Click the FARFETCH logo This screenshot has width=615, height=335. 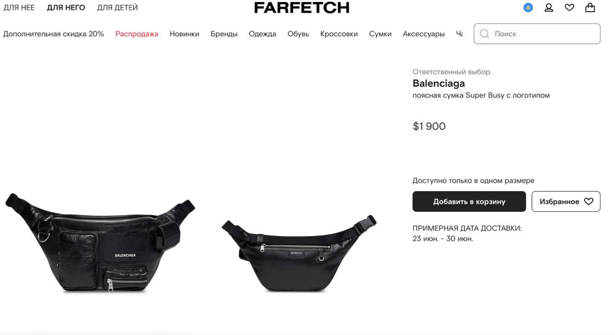(302, 8)
